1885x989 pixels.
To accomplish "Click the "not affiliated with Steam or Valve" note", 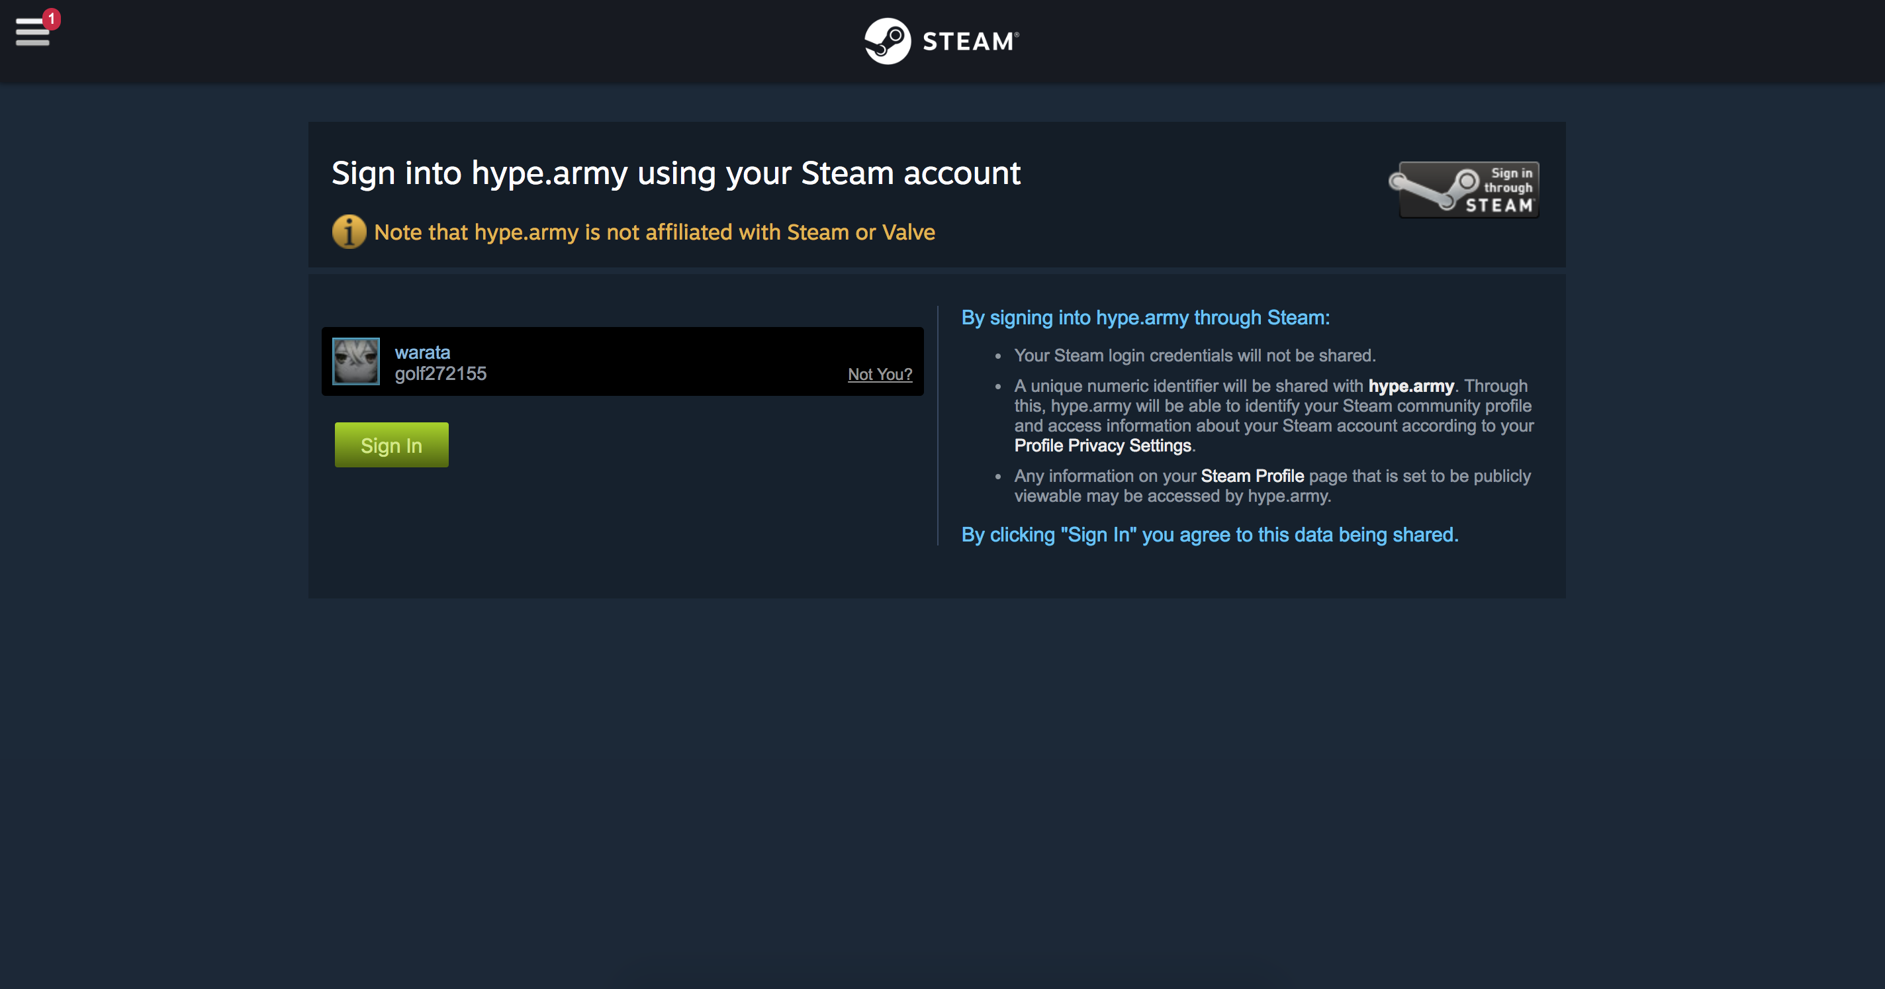I will pos(654,232).
